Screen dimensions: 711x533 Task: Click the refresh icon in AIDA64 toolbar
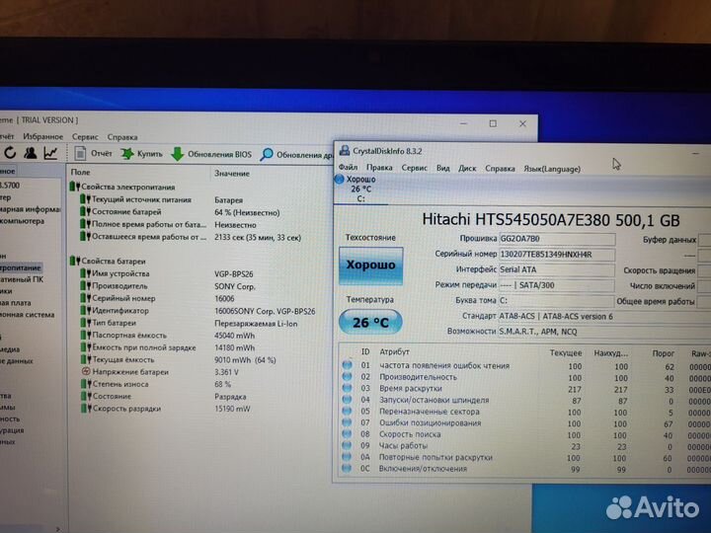[x=10, y=153]
